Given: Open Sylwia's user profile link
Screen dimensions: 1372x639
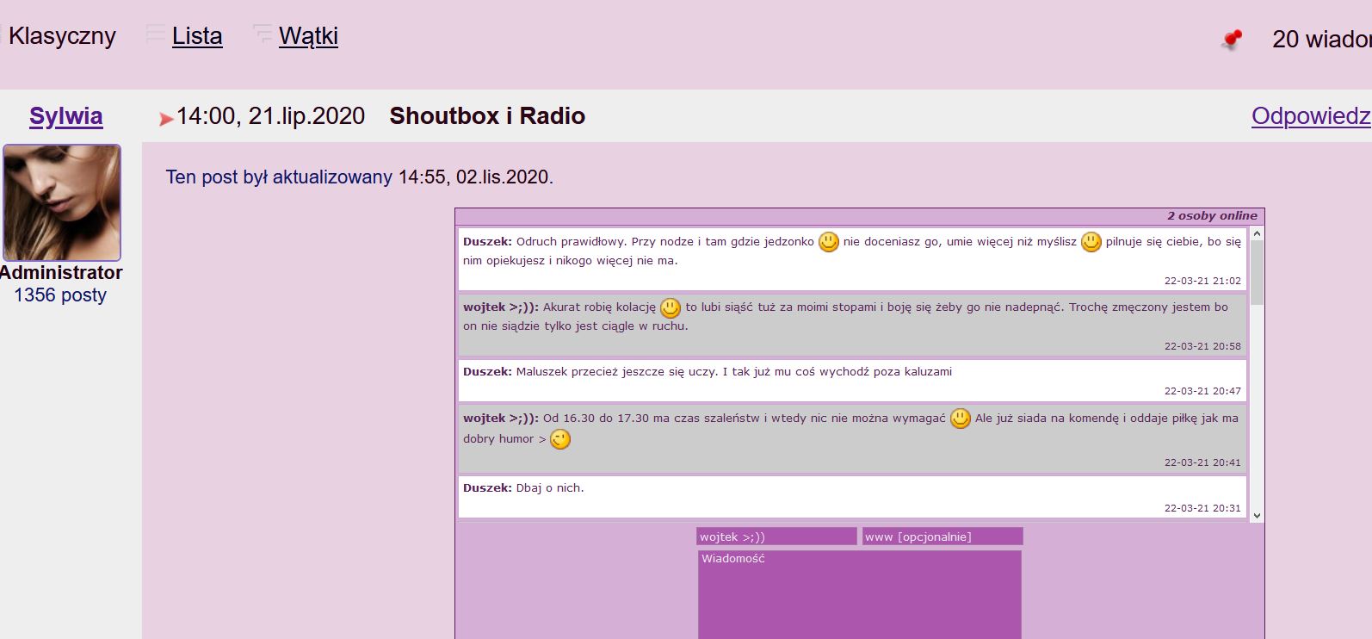Looking at the screenshot, I should tap(66, 116).
